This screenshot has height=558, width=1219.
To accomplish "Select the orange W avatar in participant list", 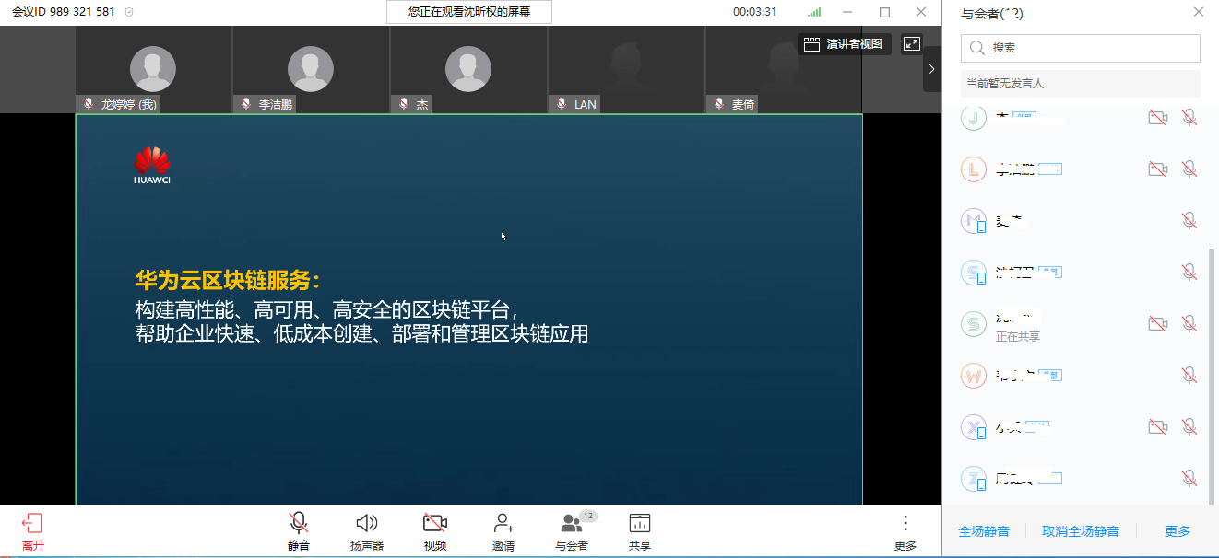I will coord(974,376).
